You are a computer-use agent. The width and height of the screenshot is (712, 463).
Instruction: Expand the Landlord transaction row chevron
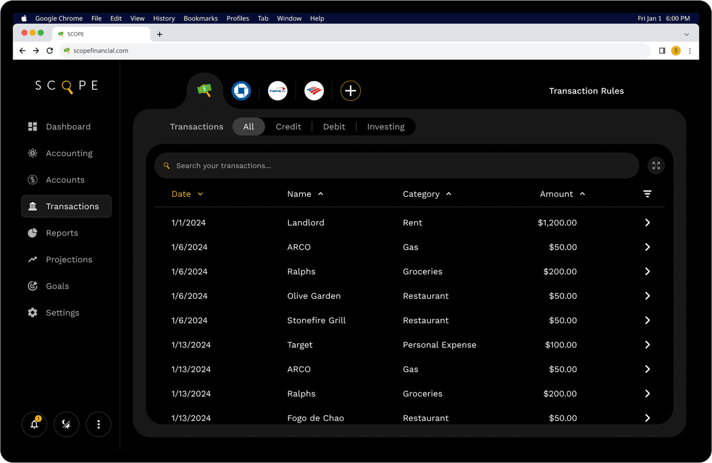(x=647, y=223)
